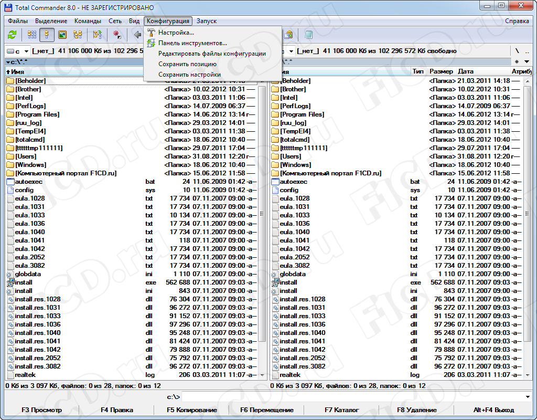Viewport: 537px width, 420px height.
Task: Open the Команды menu
Action: [x=88, y=21]
